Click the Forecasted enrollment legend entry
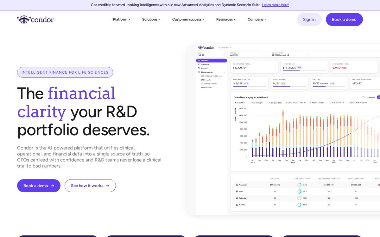 (358, 103)
